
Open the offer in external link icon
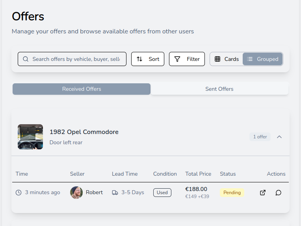pos(263,193)
